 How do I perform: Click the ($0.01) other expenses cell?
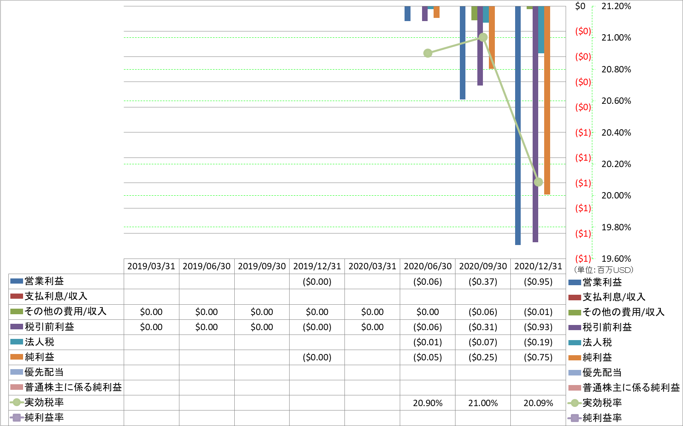tap(538, 312)
